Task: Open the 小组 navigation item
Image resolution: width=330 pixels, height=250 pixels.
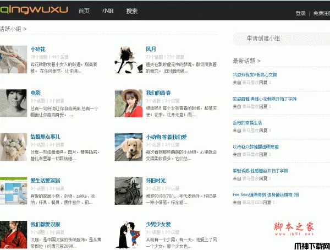Action: click(108, 11)
